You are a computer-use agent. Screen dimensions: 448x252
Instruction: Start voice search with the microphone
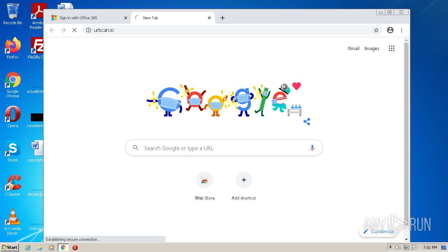(312, 148)
